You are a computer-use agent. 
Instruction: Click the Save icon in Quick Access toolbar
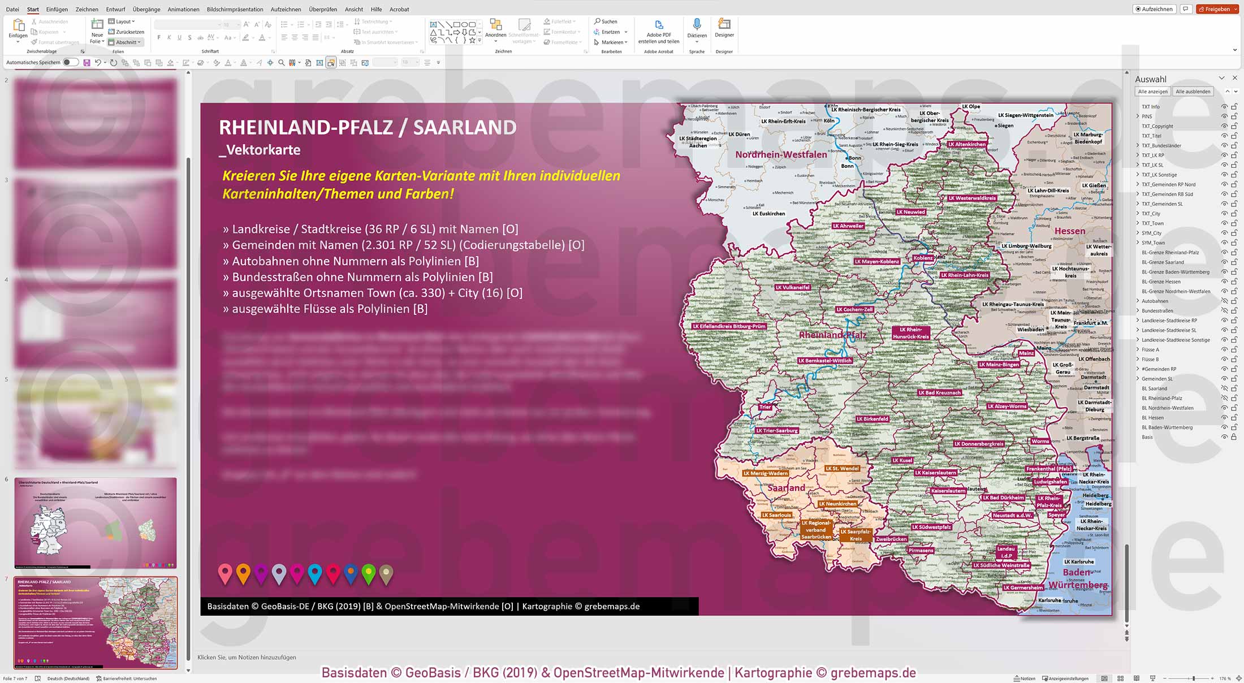(85, 62)
